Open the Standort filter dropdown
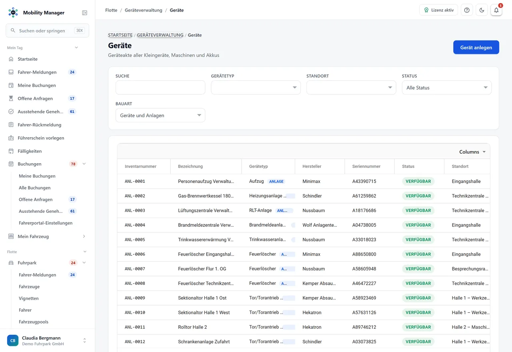The height and width of the screenshot is (352, 512). (351, 88)
